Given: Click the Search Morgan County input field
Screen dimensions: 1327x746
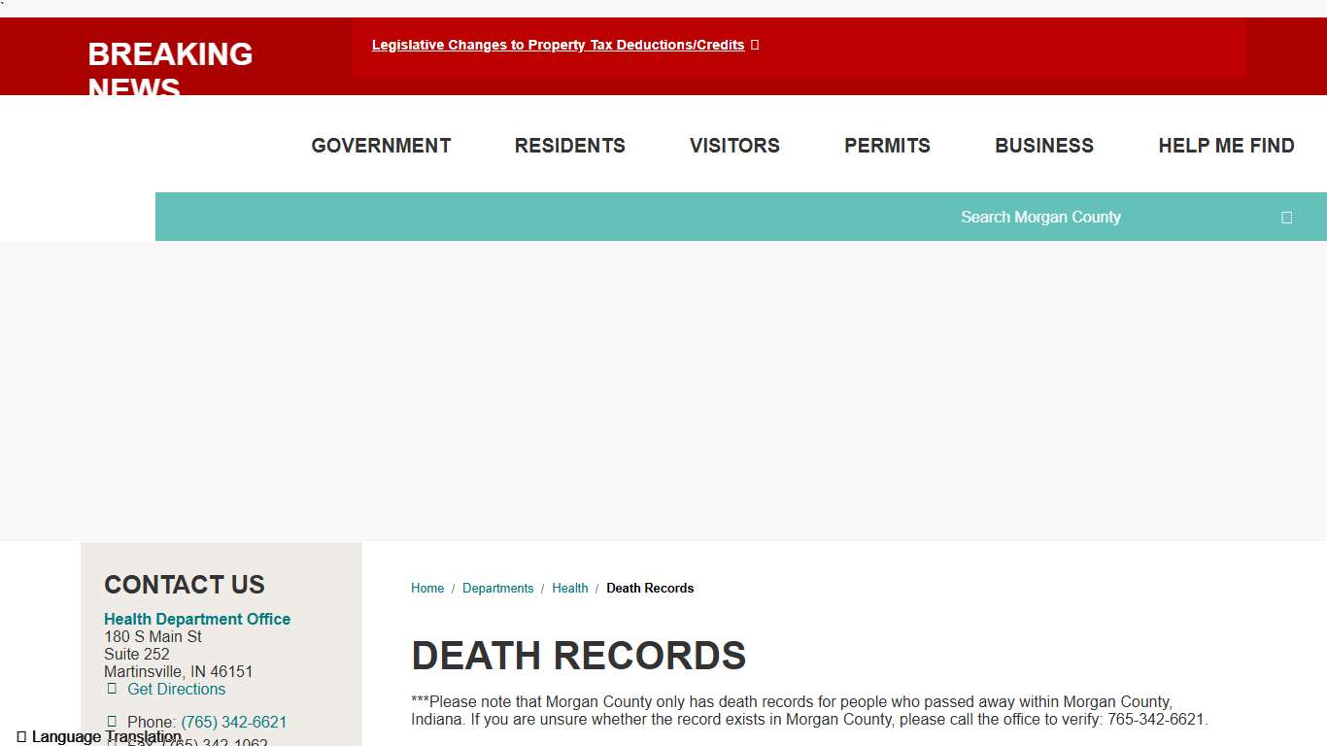Looking at the screenshot, I should coord(1040,217).
